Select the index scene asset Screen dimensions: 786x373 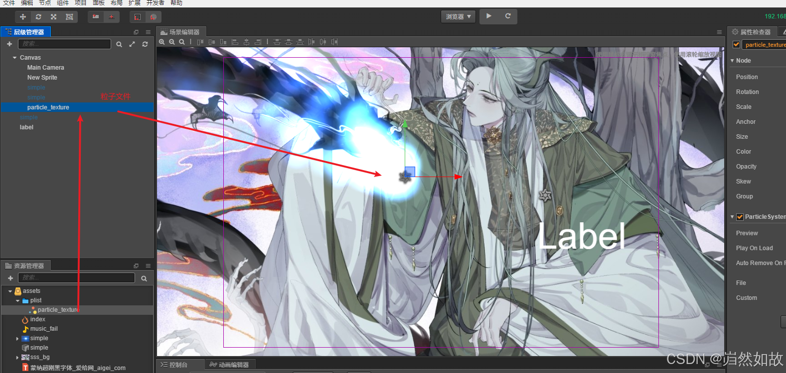coord(38,320)
